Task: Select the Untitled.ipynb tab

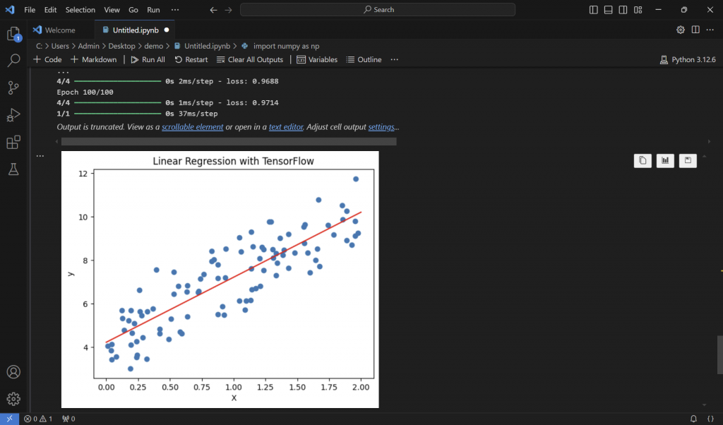Action: (136, 30)
